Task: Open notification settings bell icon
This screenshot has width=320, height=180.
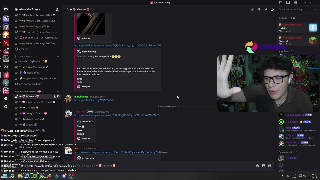Action: point(259,9)
